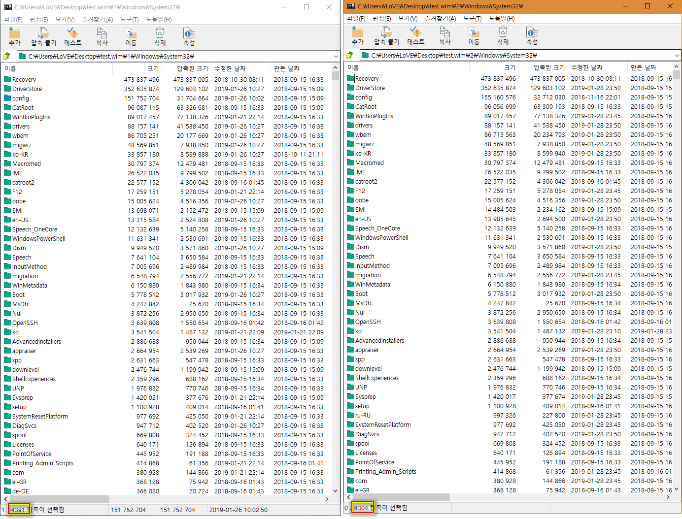Screen dimensions: 682x519
Task: Sort by 수정한 날짜 column in right window
Action: click(597, 67)
